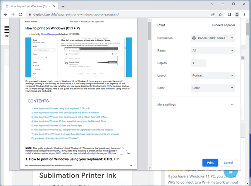Click the web page vertical scrollbar thumb
This screenshot has height=186, width=251.
coord(248,29)
